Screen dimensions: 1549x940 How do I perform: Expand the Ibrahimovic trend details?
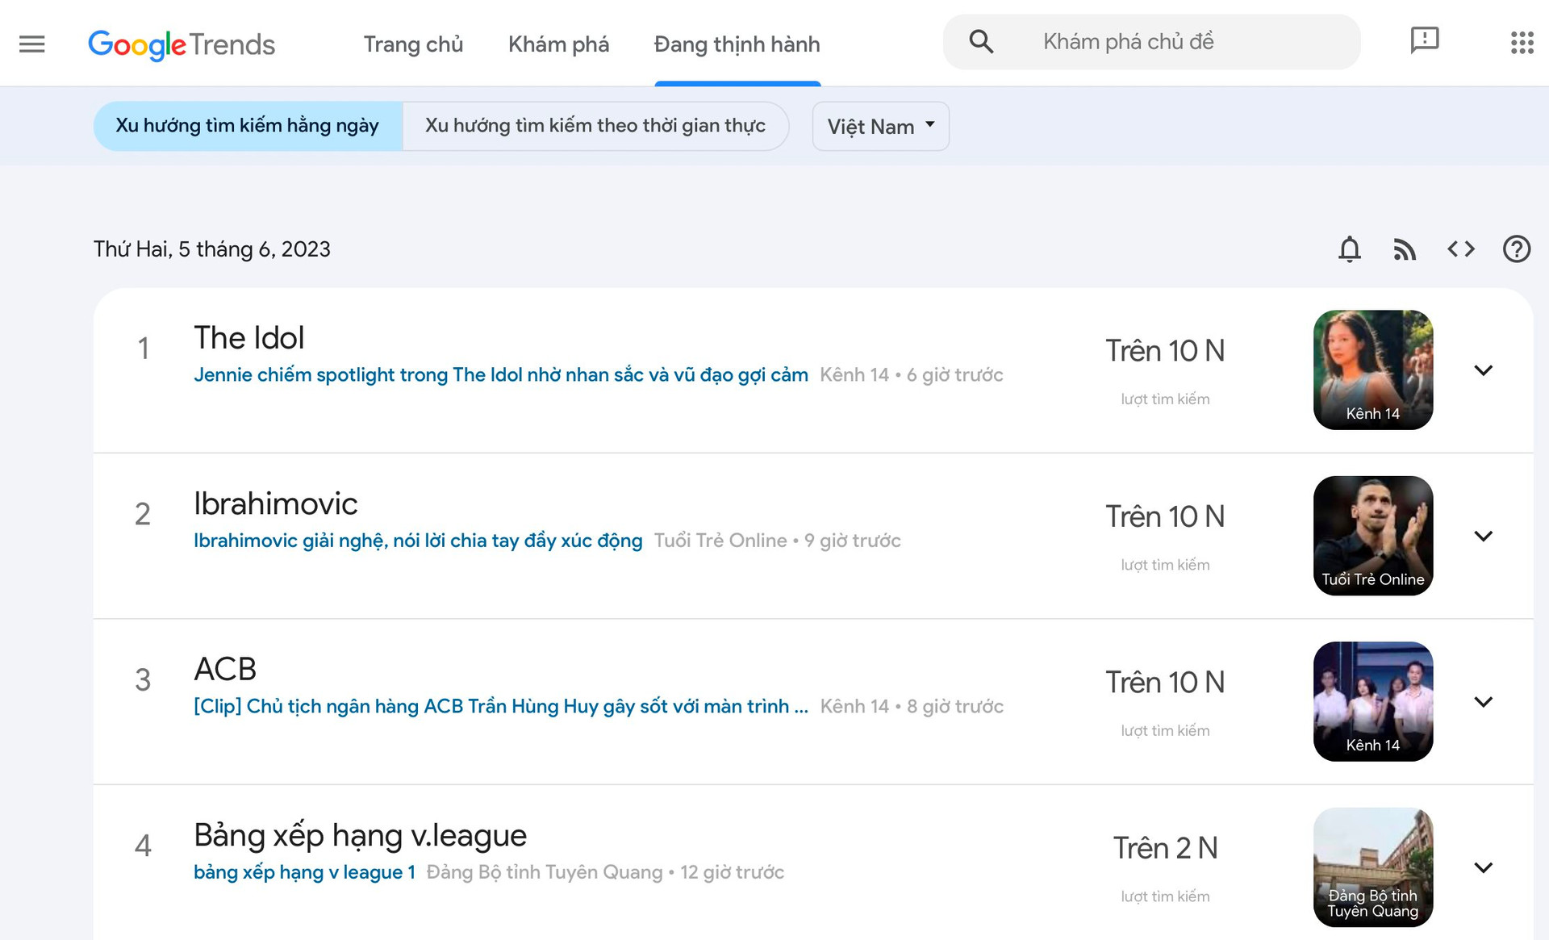click(1483, 536)
